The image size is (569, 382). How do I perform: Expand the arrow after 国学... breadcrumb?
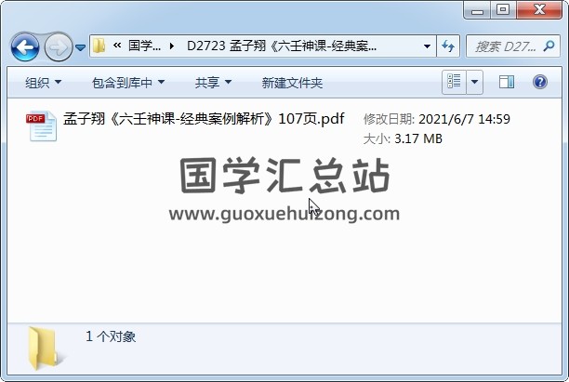(172, 46)
